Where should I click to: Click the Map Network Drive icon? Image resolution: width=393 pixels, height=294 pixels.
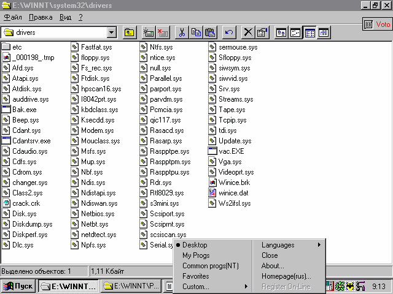pos(149,32)
